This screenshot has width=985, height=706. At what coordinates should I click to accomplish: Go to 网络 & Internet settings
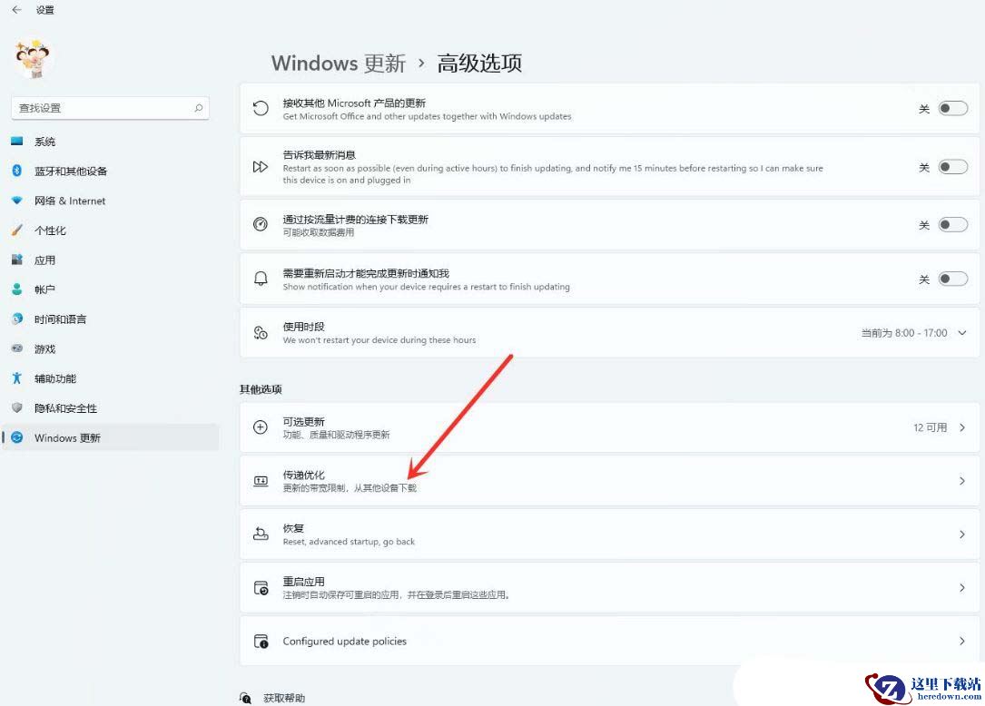(x=70, y=201)
